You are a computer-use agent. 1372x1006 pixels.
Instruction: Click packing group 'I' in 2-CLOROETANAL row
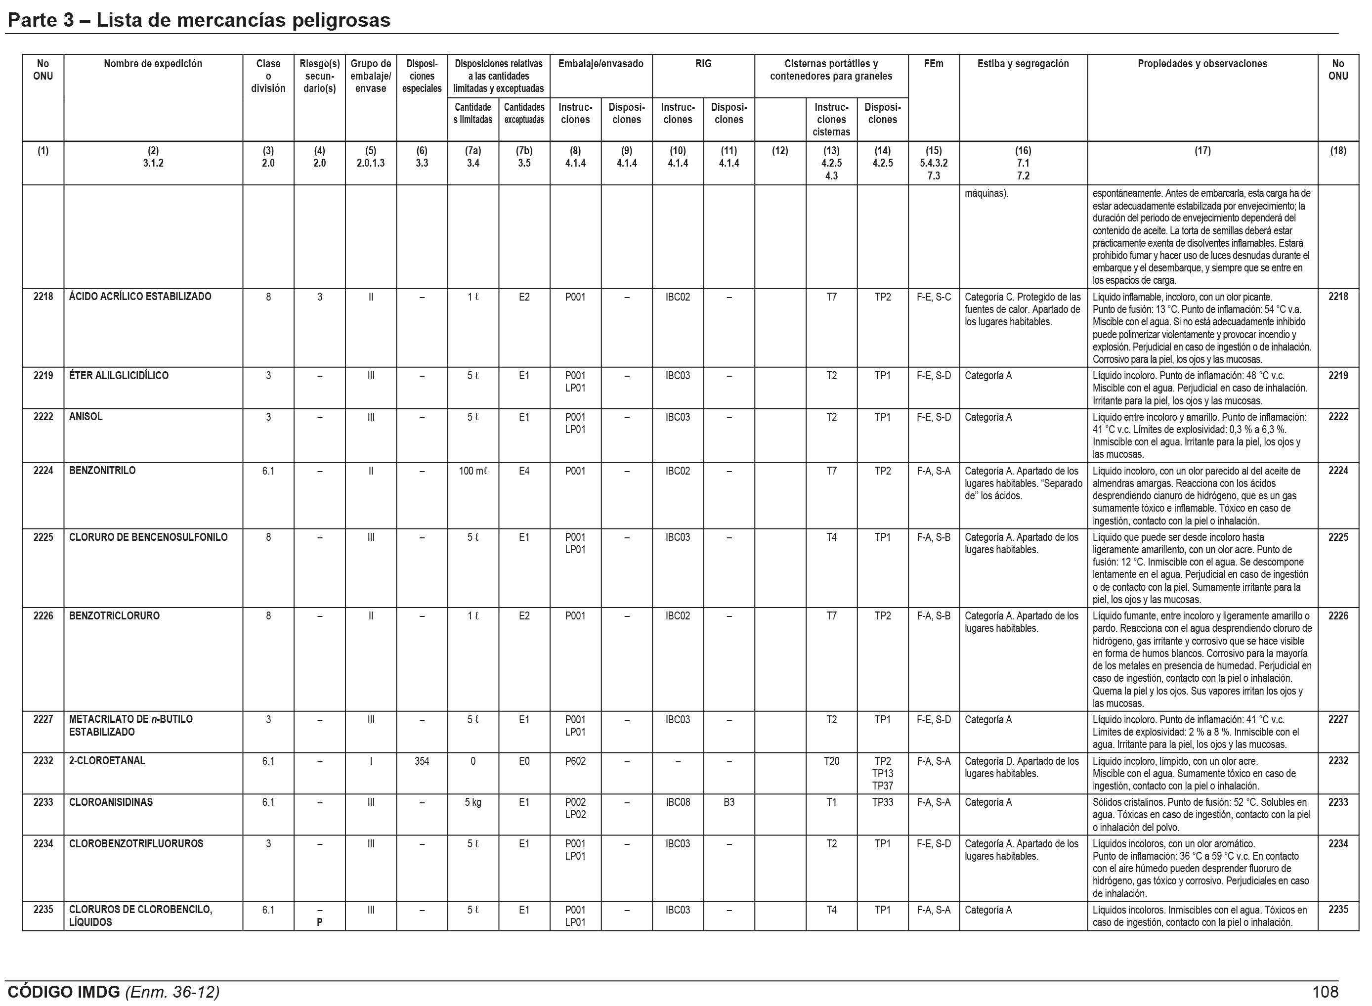(371, 761)
